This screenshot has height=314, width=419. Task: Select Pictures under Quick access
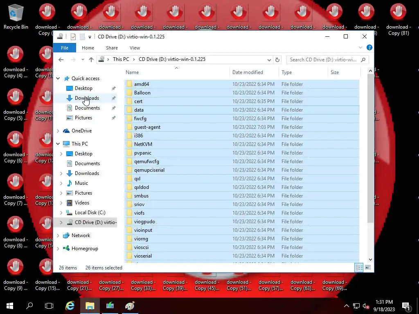pos(83,118)
